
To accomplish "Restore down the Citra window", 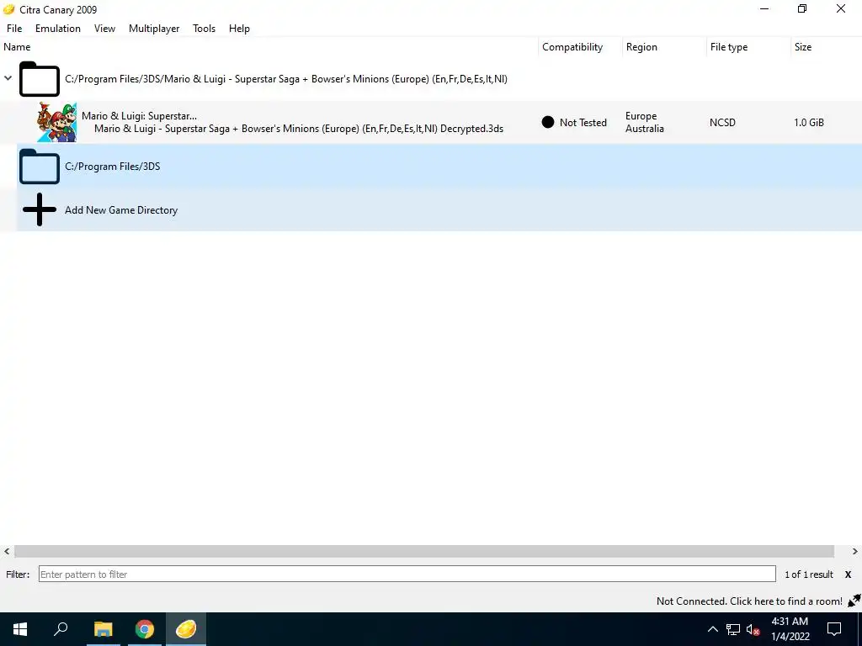I will click(x=802, y=8).
